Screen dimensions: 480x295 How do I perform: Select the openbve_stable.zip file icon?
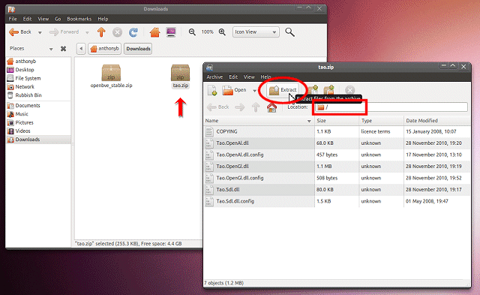[111, 73]
